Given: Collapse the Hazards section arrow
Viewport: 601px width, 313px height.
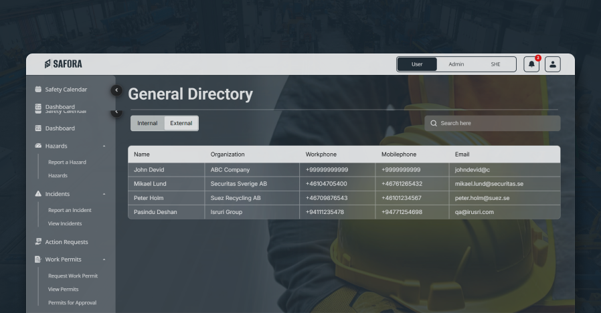Looking at the screenshot, I should (104, 146).
